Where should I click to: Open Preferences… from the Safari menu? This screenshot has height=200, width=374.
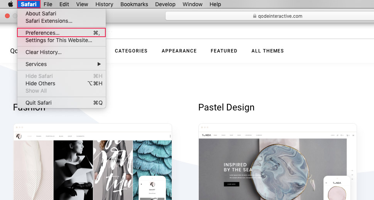[x=61, y=33]
